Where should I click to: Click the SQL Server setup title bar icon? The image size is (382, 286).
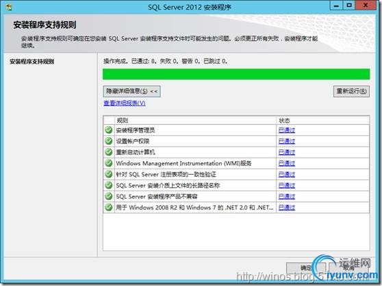(9, 8)
